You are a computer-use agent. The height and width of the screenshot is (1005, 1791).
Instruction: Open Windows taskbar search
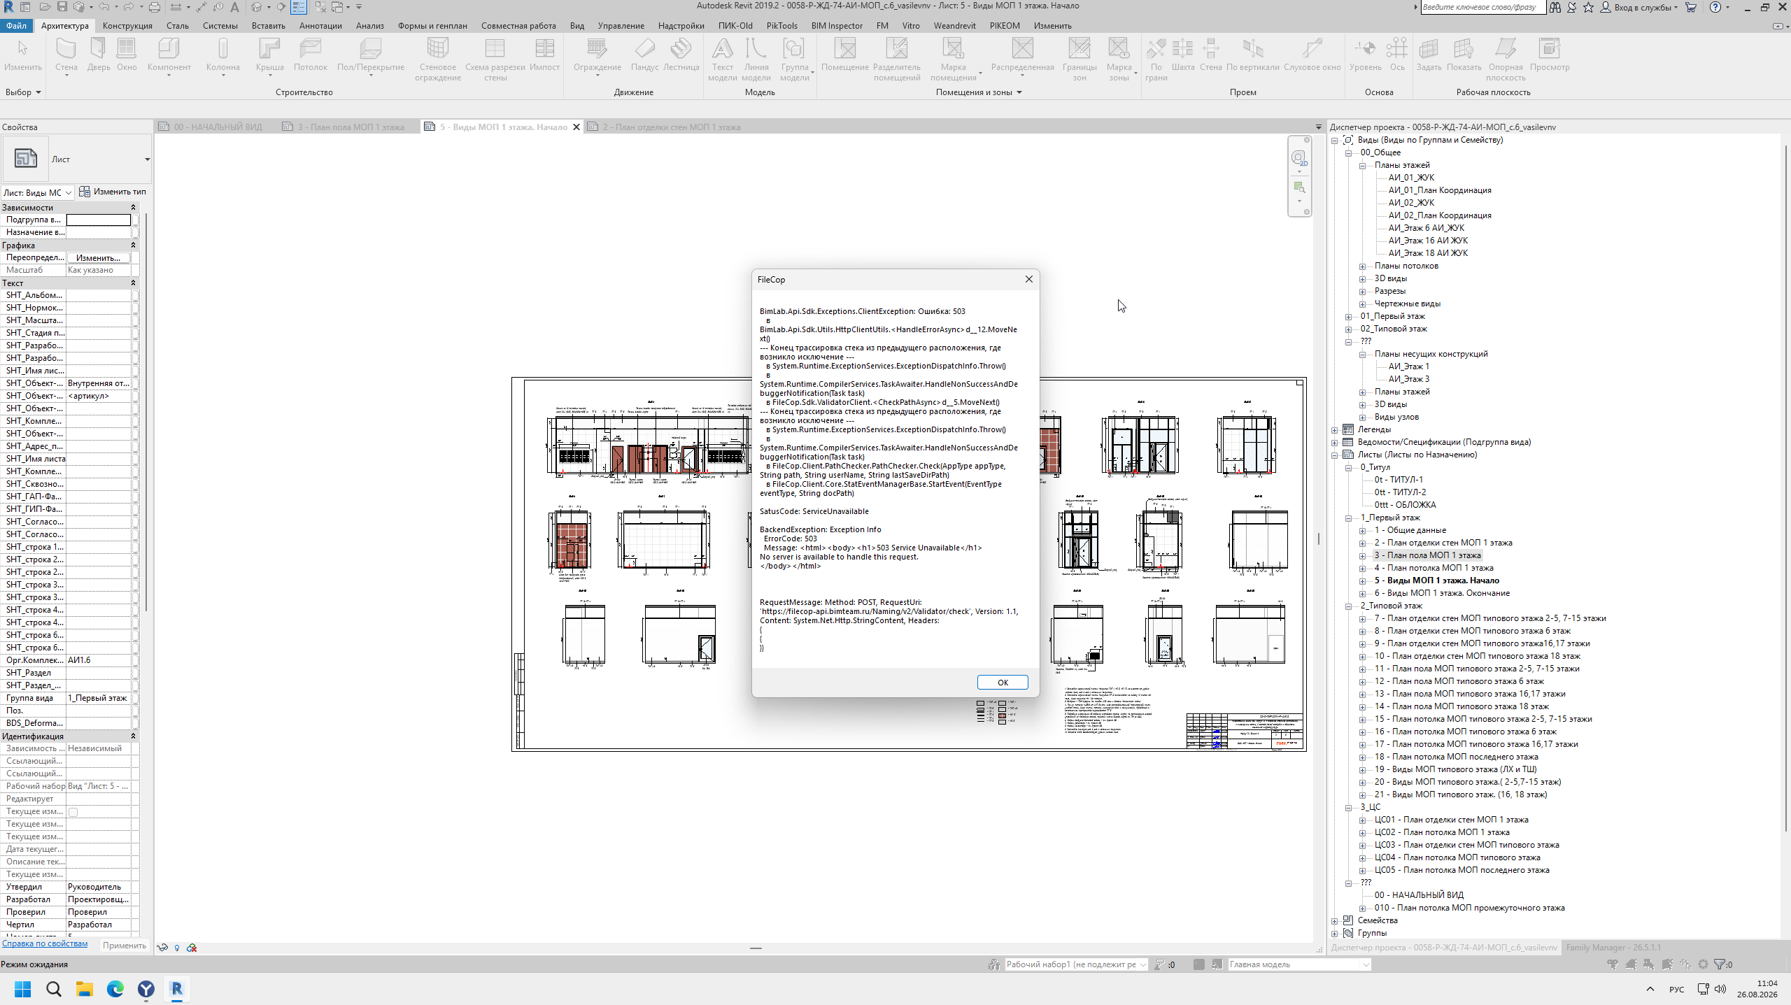tap(54, 989)
